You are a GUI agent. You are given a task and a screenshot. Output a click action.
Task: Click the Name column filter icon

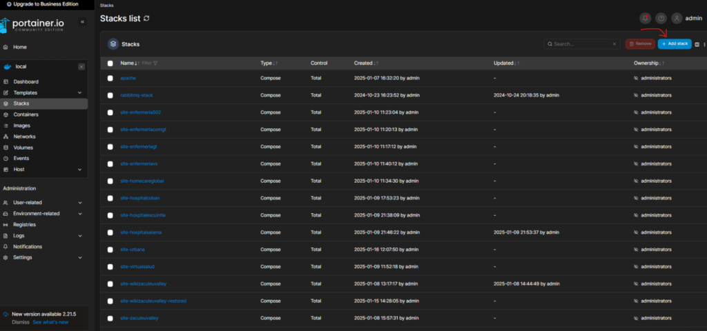(155, 63)
